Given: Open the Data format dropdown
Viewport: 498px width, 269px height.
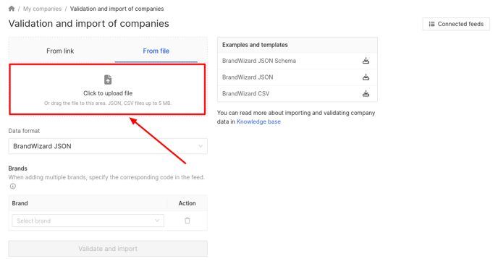Looking at the screenshot, I should click(x=108, y=146).
